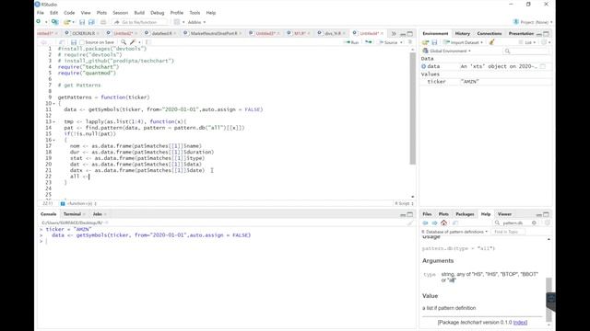
Task: Open the Jobs tab
Action: point(98,214)
